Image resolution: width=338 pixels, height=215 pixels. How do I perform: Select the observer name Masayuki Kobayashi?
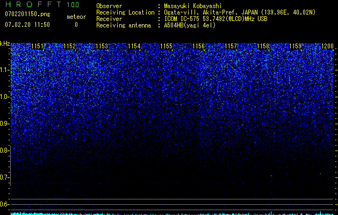click(x=193, y=6)
